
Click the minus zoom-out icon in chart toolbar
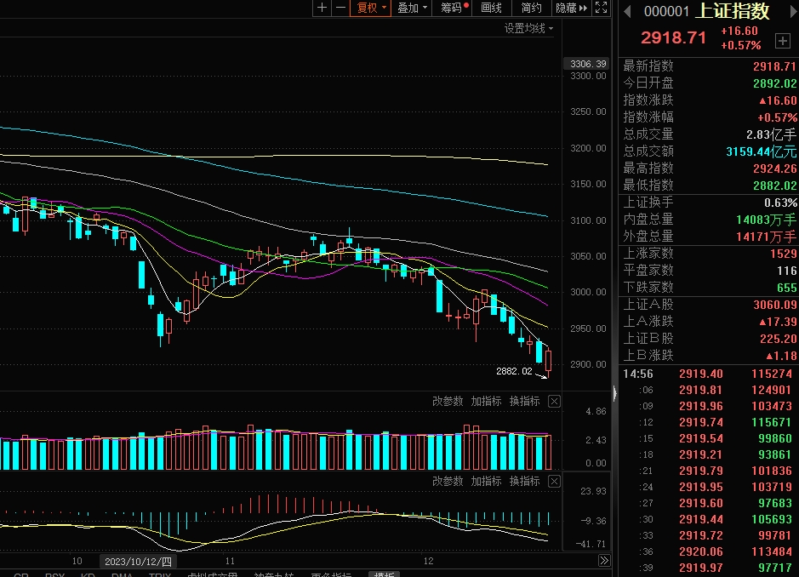pyautogui.click(x=340, y=8)
